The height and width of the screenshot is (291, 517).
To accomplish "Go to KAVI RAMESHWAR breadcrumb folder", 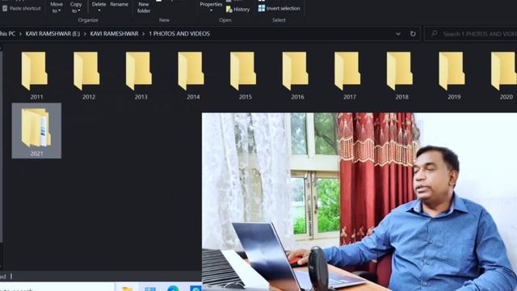I will point(114,34).
